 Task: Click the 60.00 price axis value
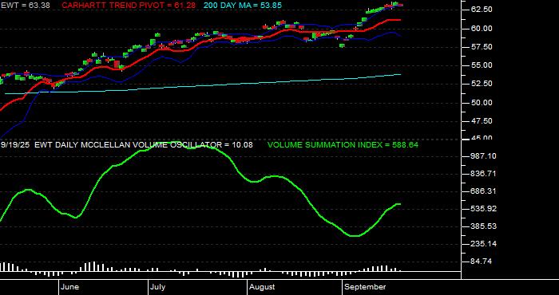(482, 29)
